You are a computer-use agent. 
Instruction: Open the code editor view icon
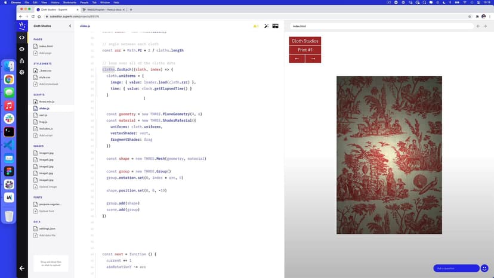tap(22, 37)
